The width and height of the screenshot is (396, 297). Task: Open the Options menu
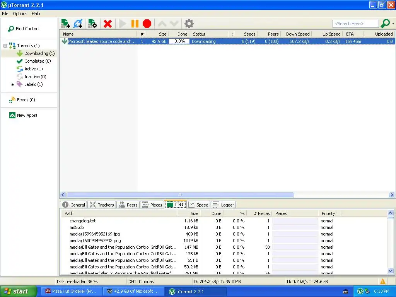(x=20, y=14)
